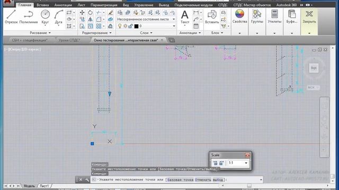Choose Отменить command option
Viewport: 339px width, 190px height.
point(203,179)
